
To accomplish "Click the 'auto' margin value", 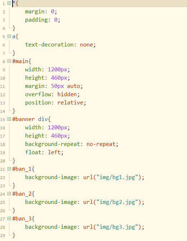I will [x=74, y=86].
